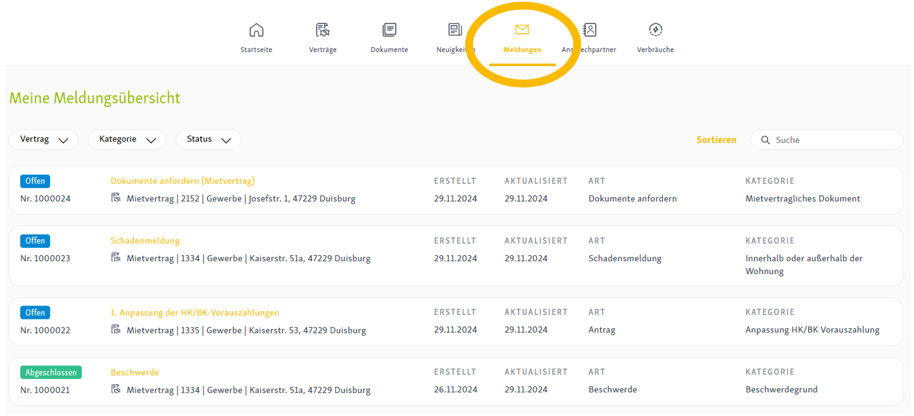Click the search magnifier icon
Image resolution: width=914 pixels, height=416 pixels.
pyautogui.click(x=765, y=140)
